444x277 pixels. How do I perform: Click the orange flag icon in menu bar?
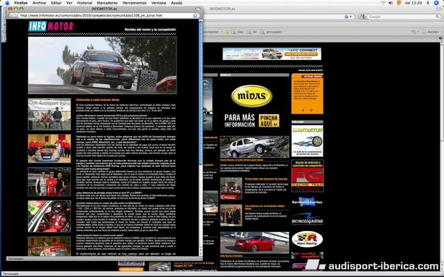pos(398,3)
